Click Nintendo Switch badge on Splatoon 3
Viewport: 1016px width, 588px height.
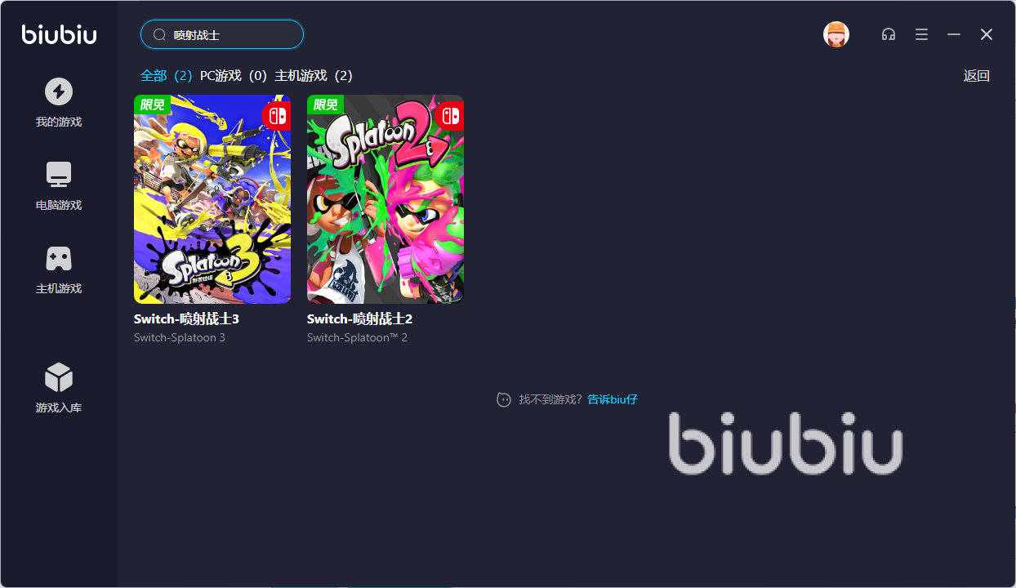(x=277, y=116)
